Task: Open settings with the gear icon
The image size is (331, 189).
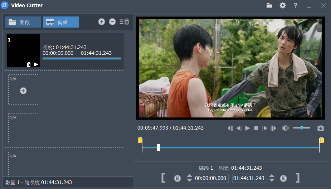Action: (283, 5)
